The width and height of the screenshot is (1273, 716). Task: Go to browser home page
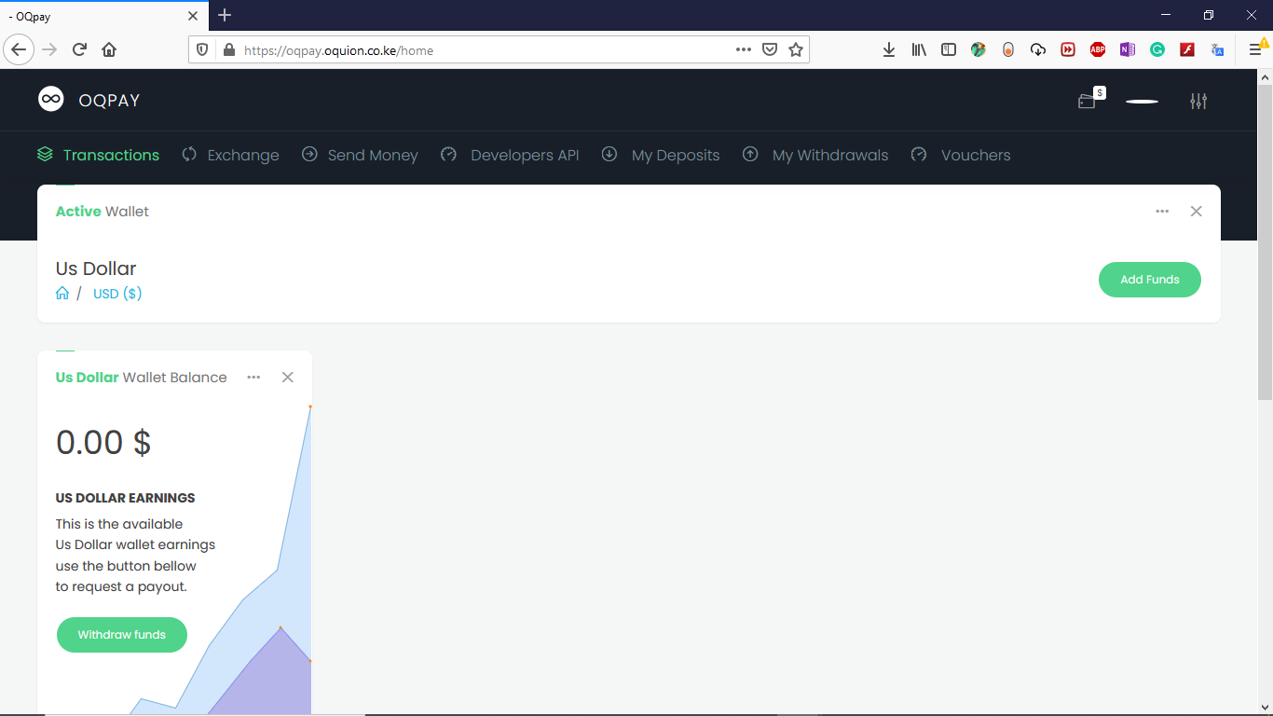(x=109, y=49)
